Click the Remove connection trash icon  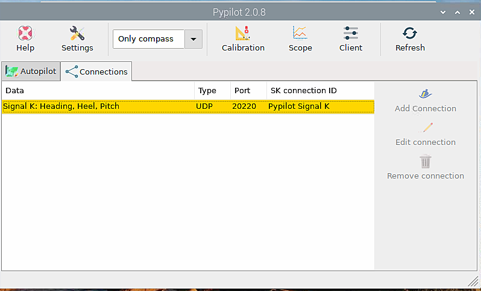click(426, 161)
